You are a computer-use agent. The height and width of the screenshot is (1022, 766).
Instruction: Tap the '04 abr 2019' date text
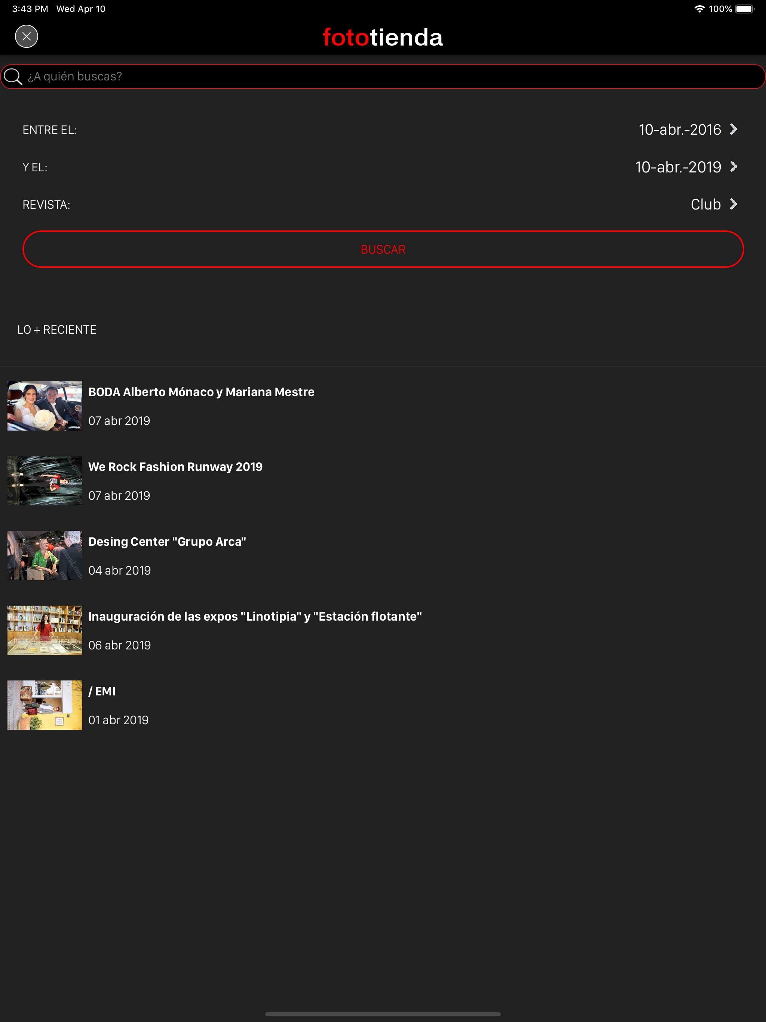(120, 570)
